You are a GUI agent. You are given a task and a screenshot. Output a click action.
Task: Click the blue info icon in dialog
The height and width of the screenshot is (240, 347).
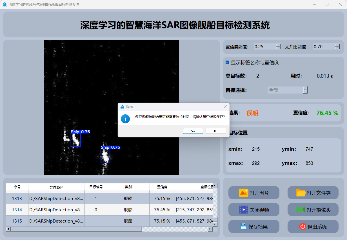[125, 119]
